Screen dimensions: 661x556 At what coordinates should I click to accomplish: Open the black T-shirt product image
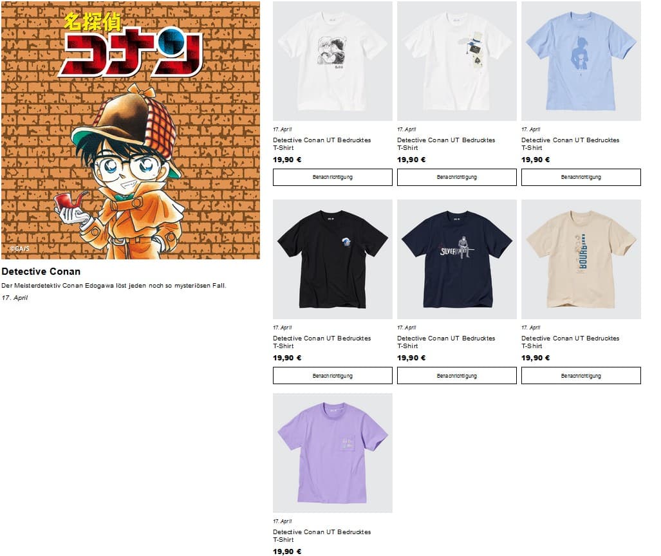pos(333,259)
